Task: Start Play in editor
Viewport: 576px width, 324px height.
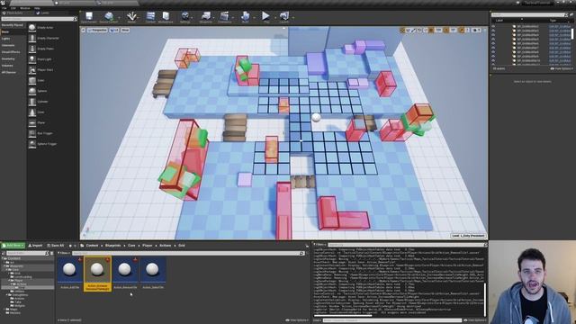Action: click(265, 17)
